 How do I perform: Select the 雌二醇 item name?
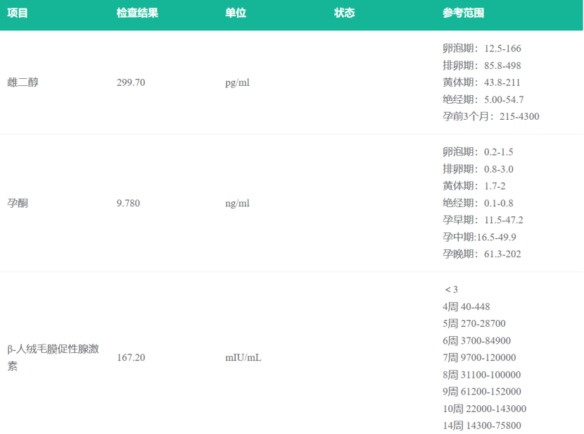pos(23,82)
